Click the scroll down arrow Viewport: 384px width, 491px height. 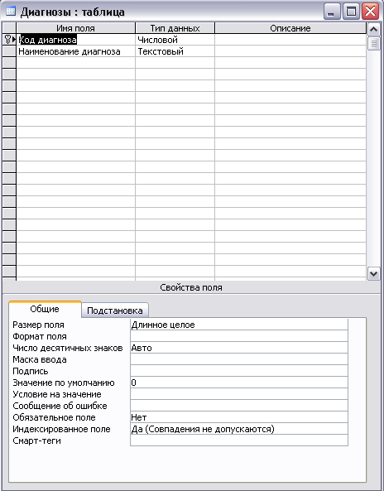click(x=374, y=274)
